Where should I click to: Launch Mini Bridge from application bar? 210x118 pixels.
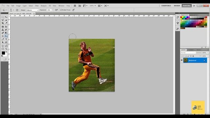coord(80,6)
